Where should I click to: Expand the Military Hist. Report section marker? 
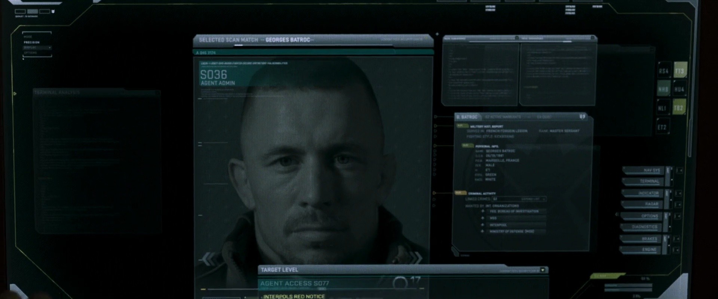[435, 126]
